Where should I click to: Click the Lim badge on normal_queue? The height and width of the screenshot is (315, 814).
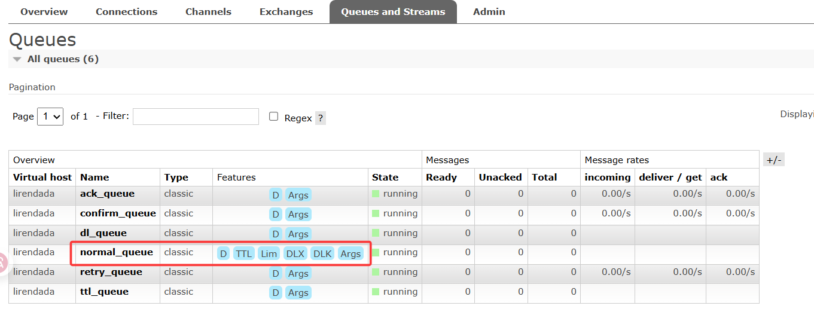click(x=269, y=253)
